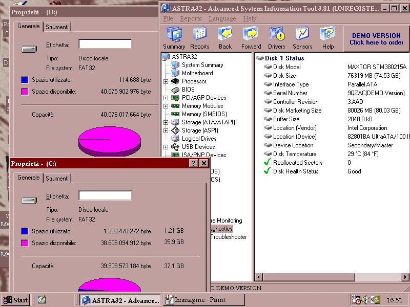The height and width of the screenshot is (307, 410).
Task: Switch to Immagine - Paint in taskbar
Action: pyautogui.click(x=203, y=300)
